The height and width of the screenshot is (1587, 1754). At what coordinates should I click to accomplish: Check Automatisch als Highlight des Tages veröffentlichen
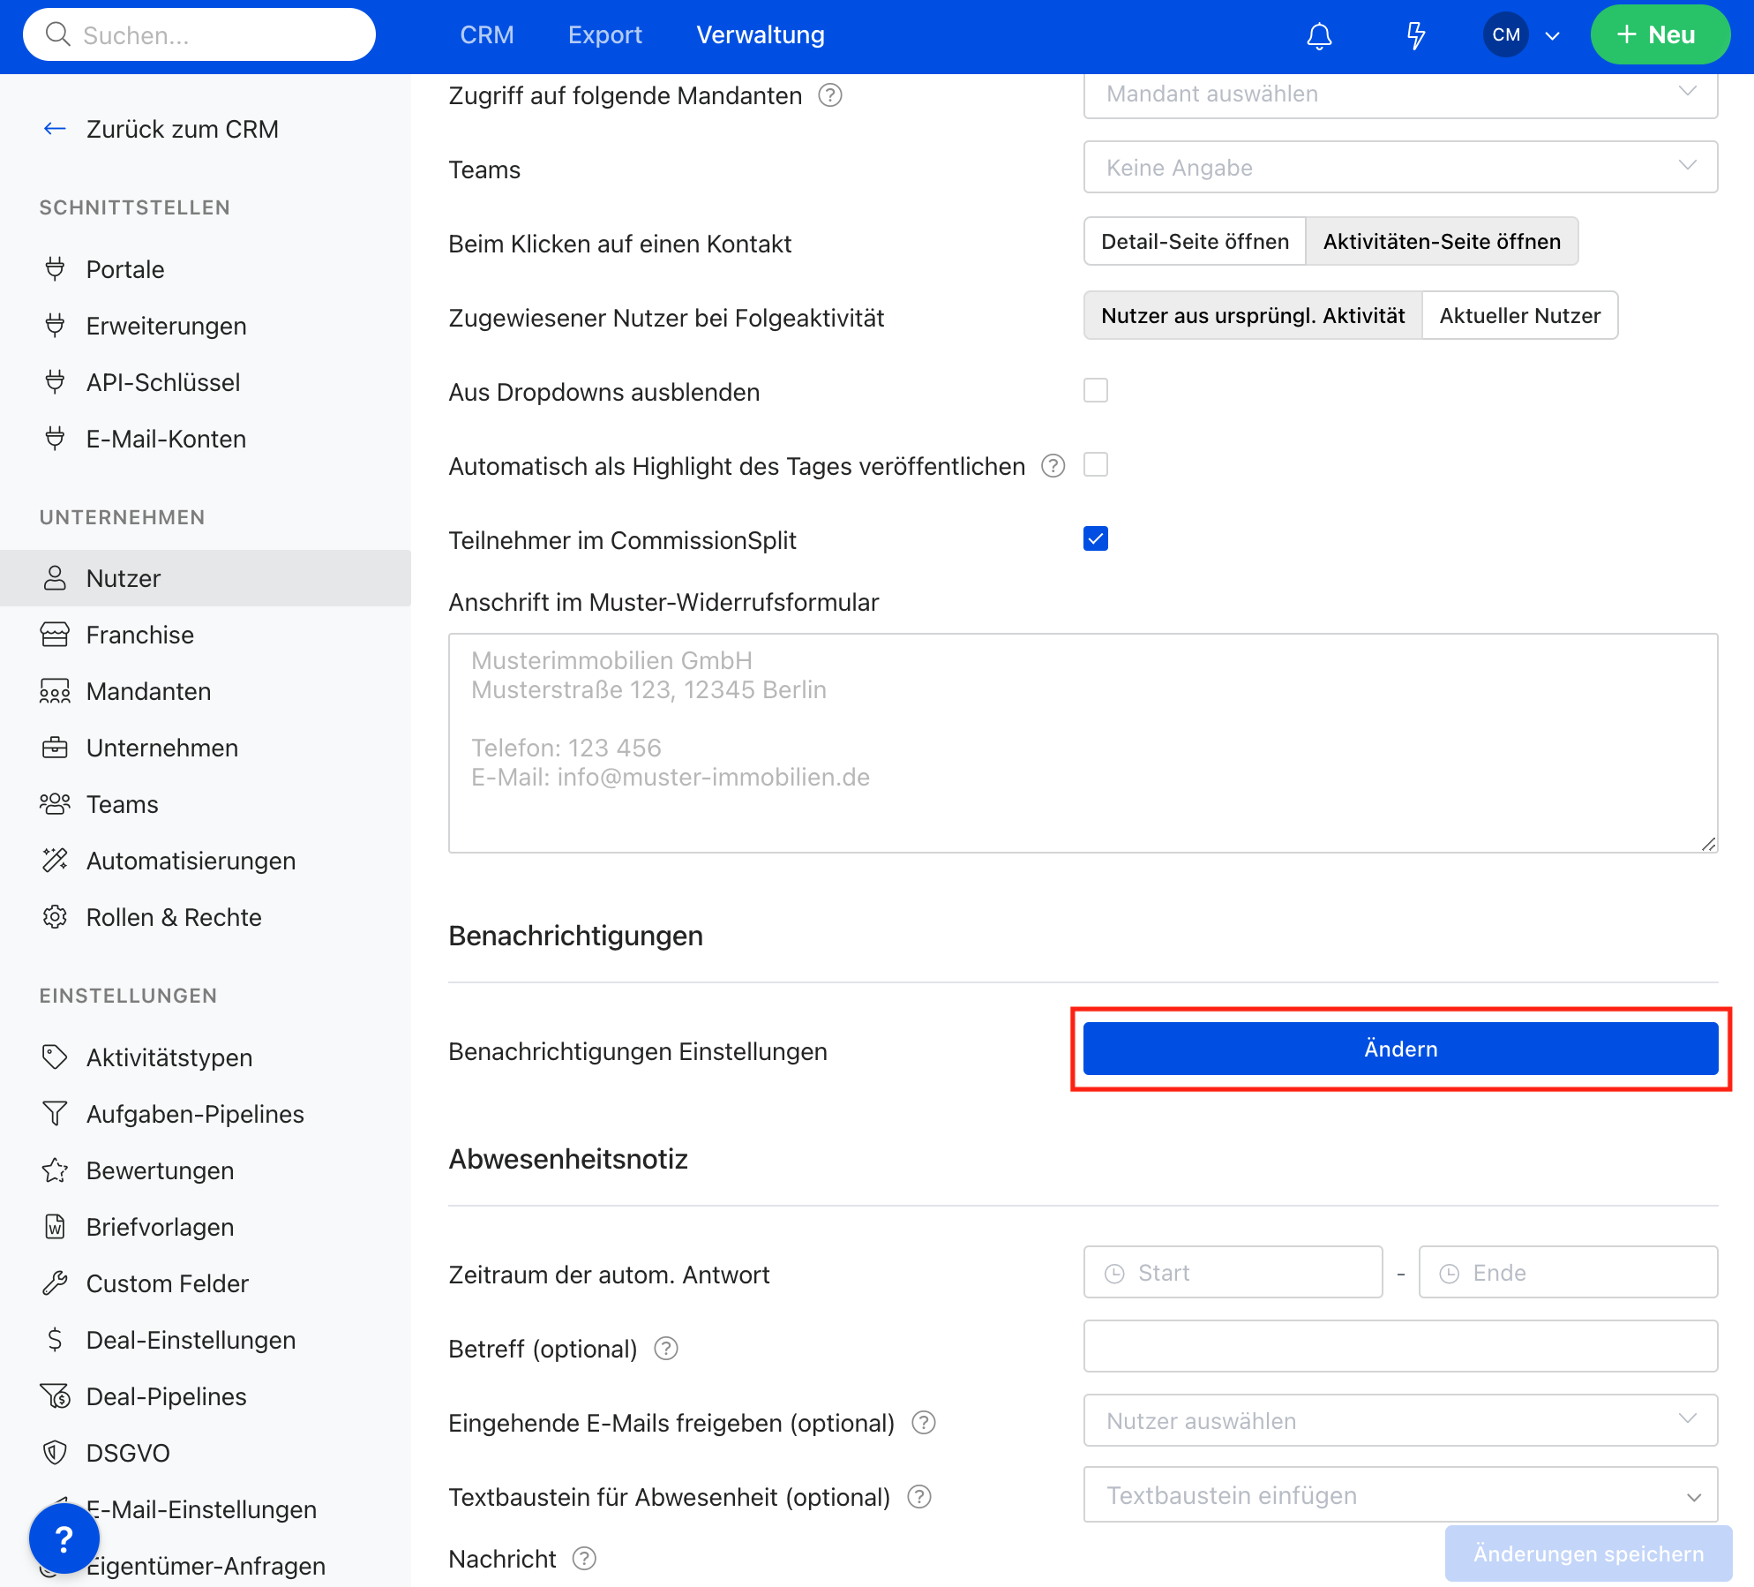tap(1095, 464)
